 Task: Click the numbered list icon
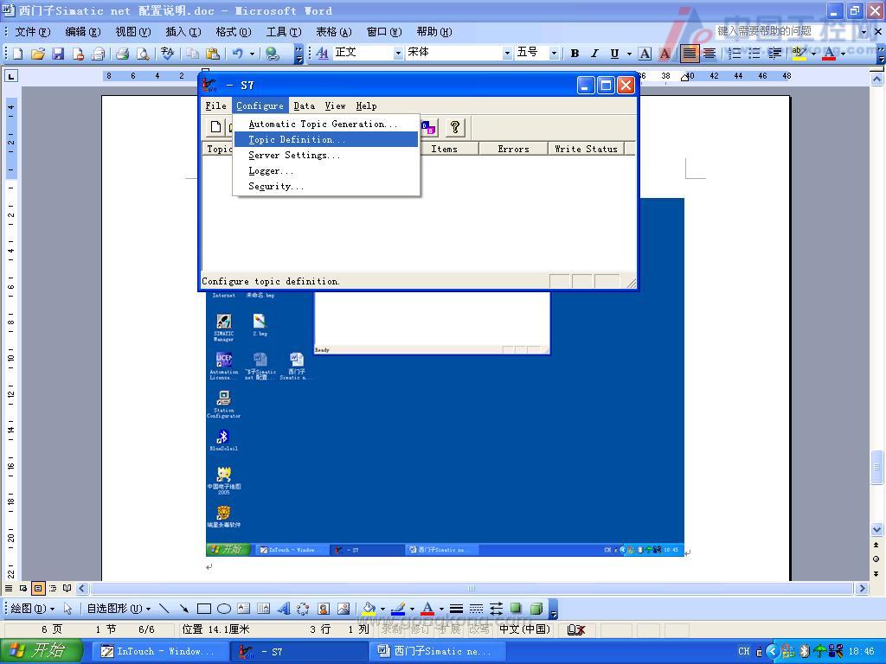[x=734, y=53]
